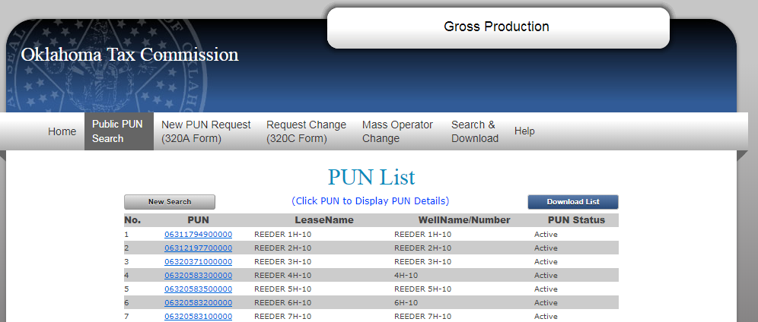Click row number 6 cell

coord(126,303)
